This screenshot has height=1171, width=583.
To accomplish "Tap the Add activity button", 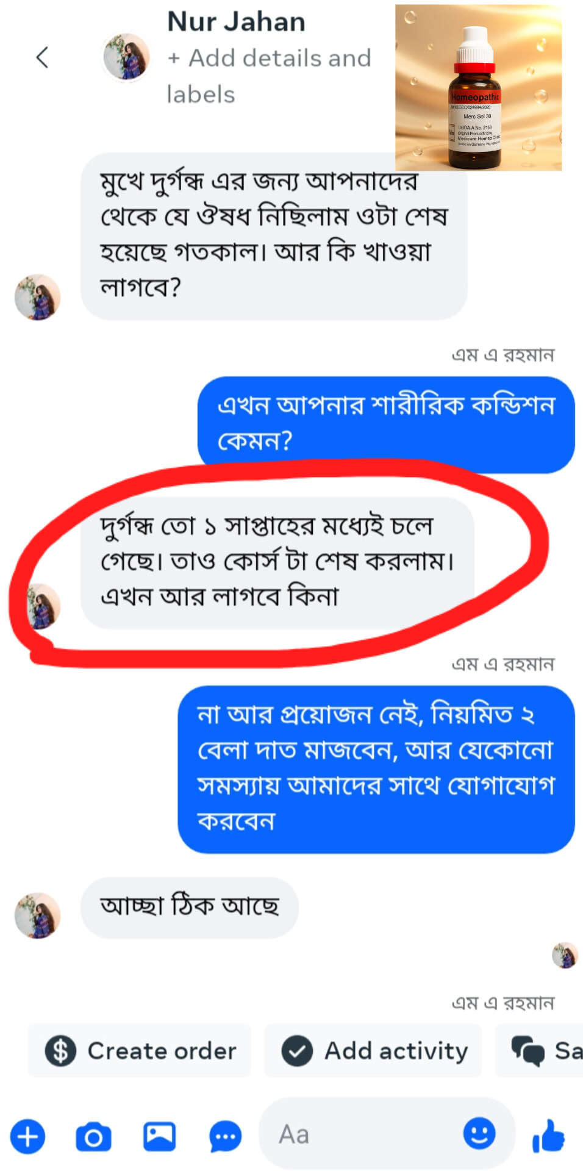I will click(373, 1051).
